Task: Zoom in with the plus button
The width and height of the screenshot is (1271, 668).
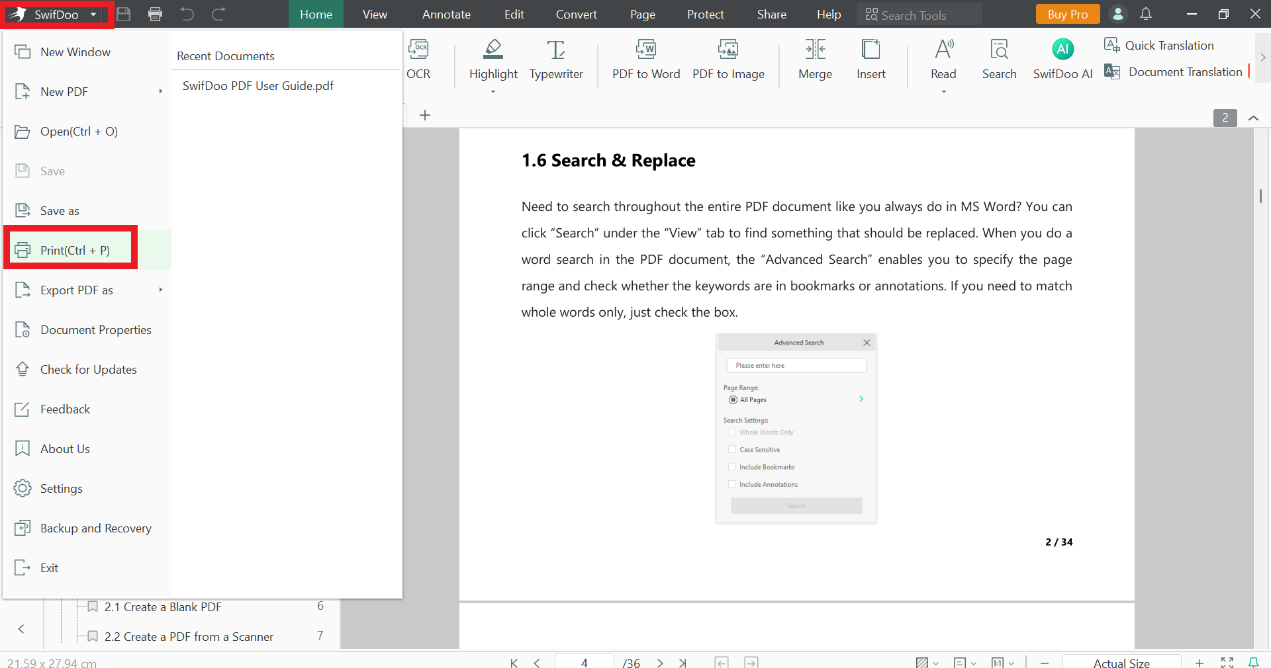Action: click(x=1200, y=663)
